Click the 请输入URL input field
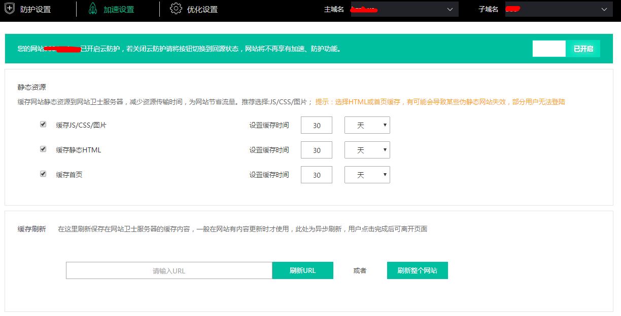This screenshot has width=621, height=316. pyautogui.click(x=169, y=270)
